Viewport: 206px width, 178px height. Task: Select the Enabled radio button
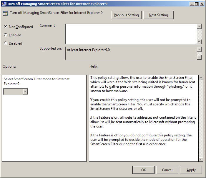(x=6, y=35)
